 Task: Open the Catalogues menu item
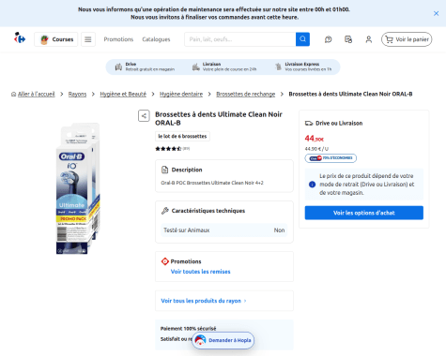click(x=156, y=39)
